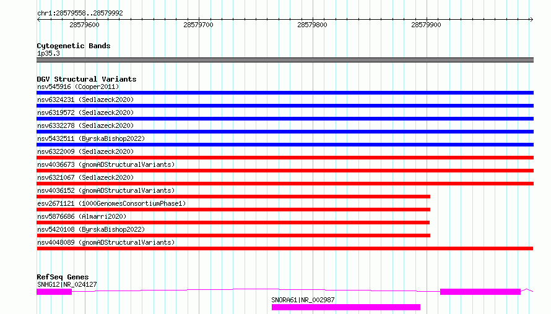Click the nsv6324231 (Sedlazeck2020) label

85,100
